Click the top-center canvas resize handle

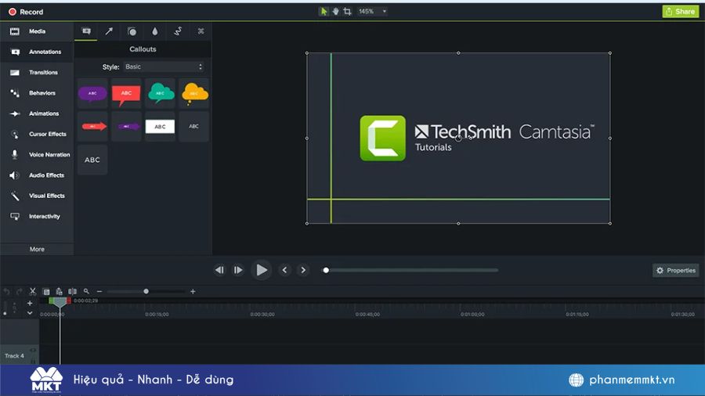pos(458,53)
